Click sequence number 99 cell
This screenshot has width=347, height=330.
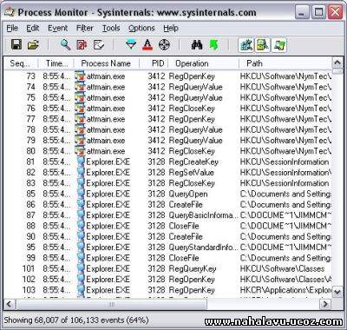click(30, 258)
